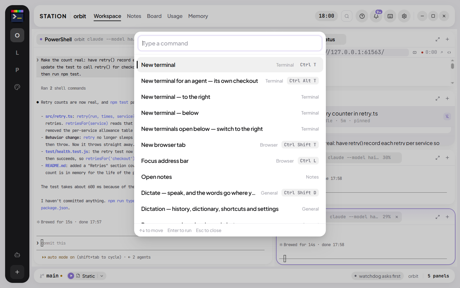The width and height of the screenshot is (460, 288).
Task: Click the Station terminal logo icon
Action: (17, 16)
